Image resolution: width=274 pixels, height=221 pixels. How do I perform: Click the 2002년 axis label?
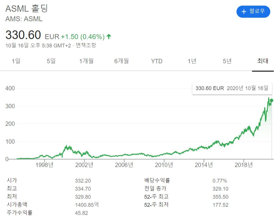(84, 165)
